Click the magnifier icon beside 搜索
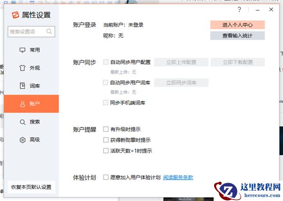 pos(22,122)
